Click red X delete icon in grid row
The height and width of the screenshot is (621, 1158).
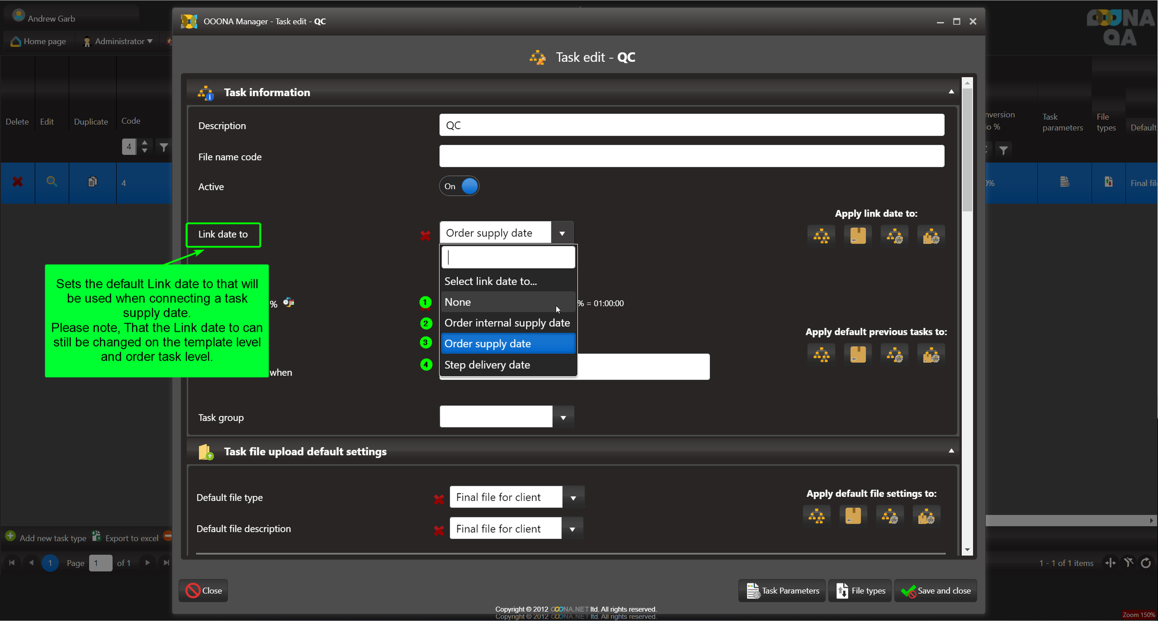pos(17,182)
